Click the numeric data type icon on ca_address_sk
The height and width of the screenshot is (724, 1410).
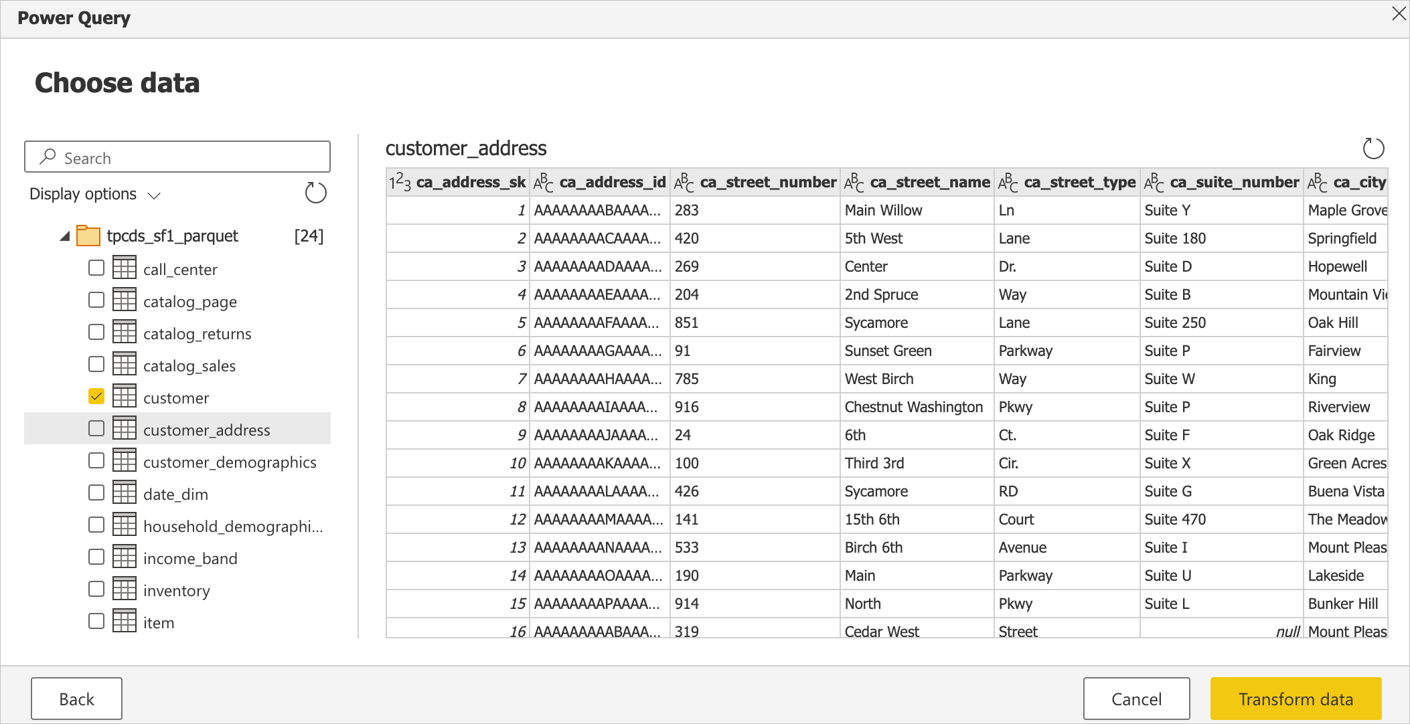coord(400,183)
